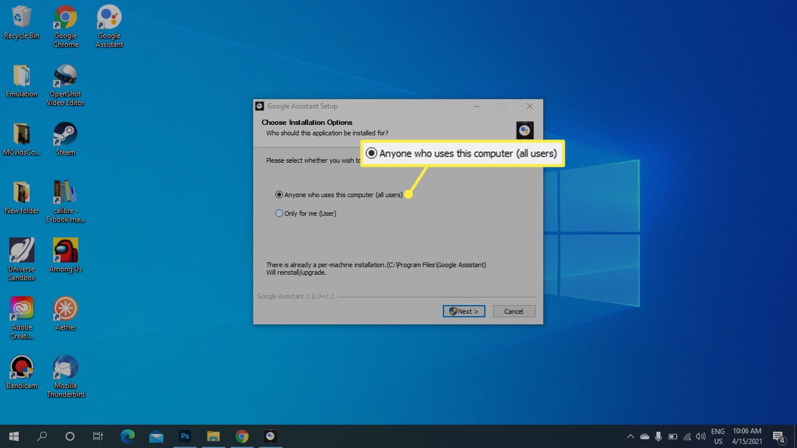Open Google Chrome desktop shortcut
This screenshot has width=797, height=448.
65,27
